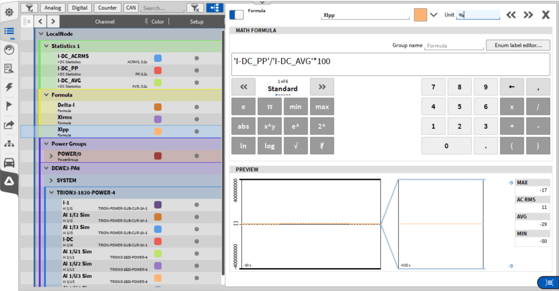Expand the POWER/0 power group
The height and width of the screenshot is (291, 559).
(52, 156)
